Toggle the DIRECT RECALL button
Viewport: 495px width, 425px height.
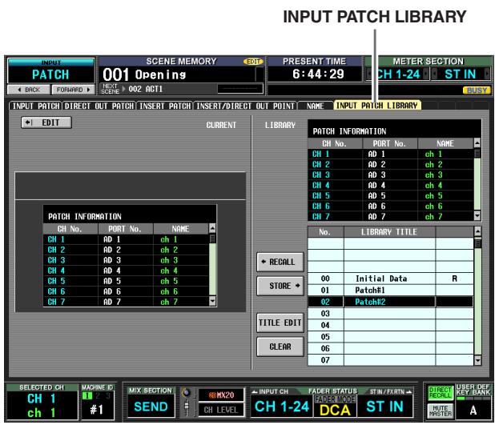click(x=440, y=392)
